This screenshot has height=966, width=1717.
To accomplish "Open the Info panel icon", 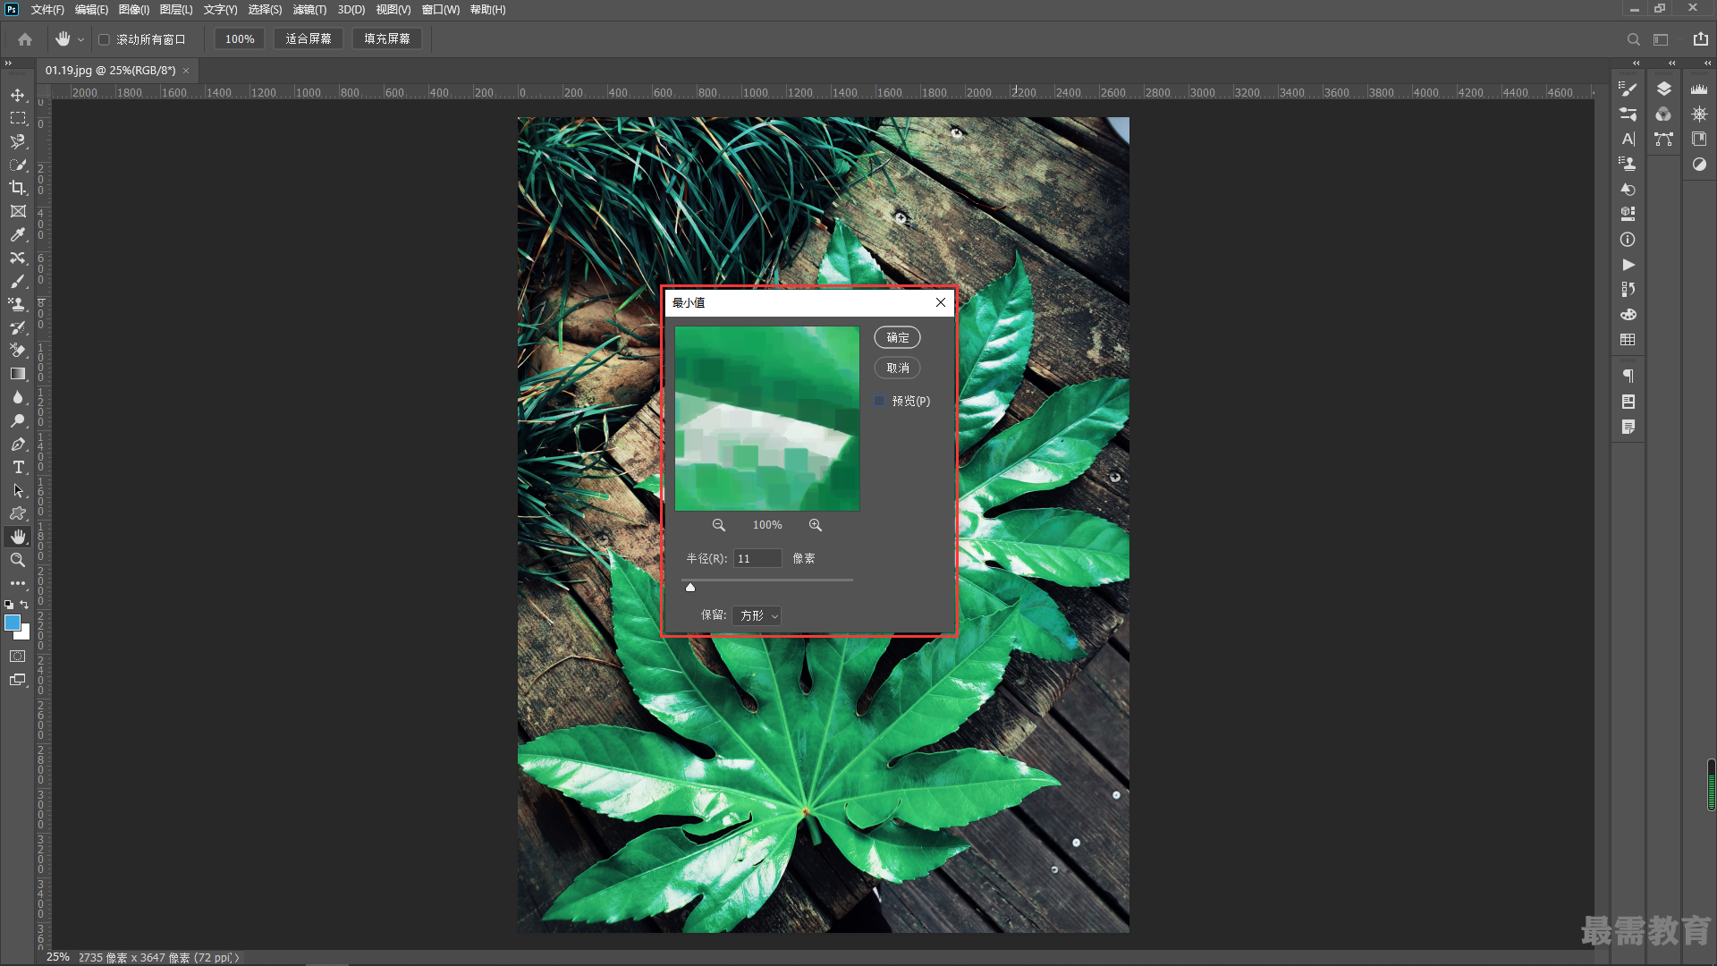I will pos(1628,240).
